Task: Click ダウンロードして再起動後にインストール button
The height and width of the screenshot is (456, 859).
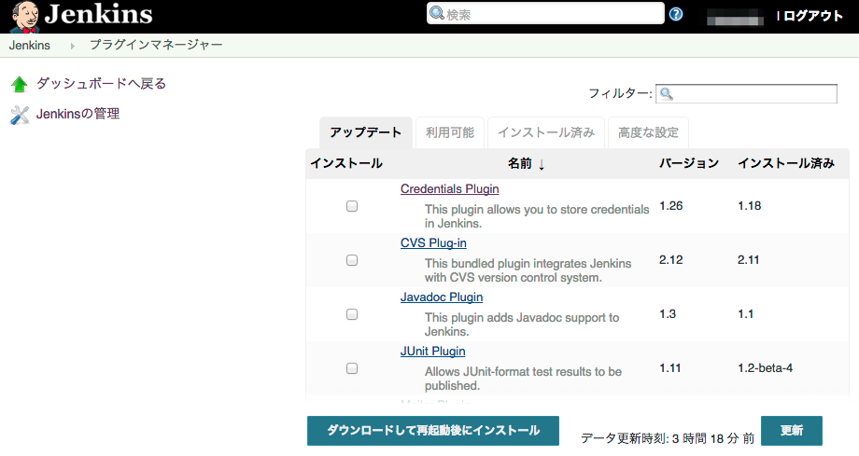Action: click(x=433, y=430)
